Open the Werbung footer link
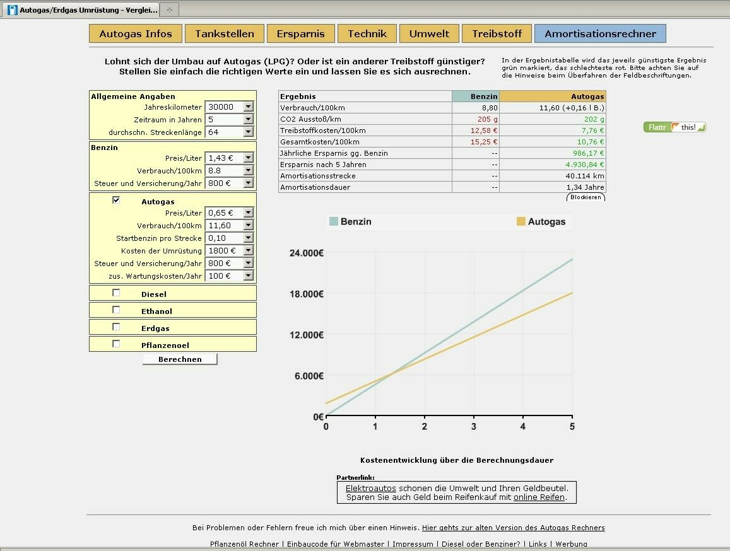Image resolution: width=730 pixels, height=551 pixels. 571,544
